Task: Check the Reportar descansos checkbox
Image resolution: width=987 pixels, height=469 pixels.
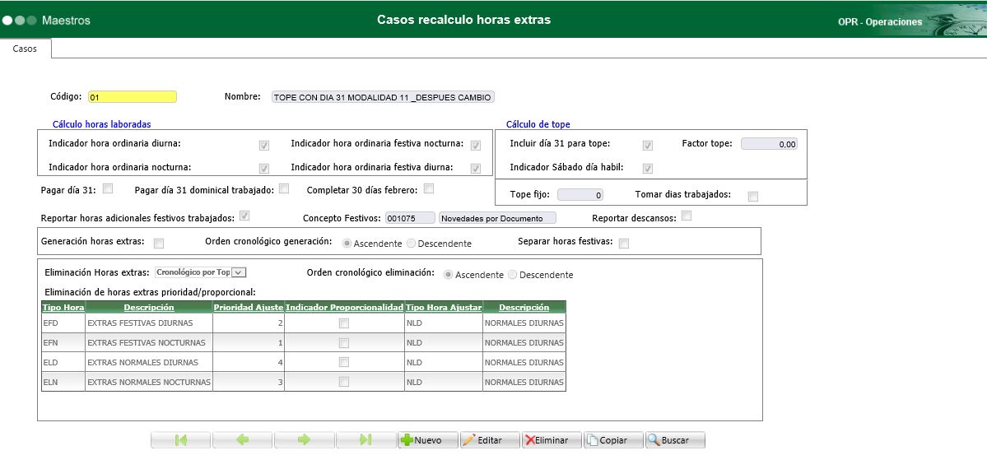Action: (x=687, y=216)
